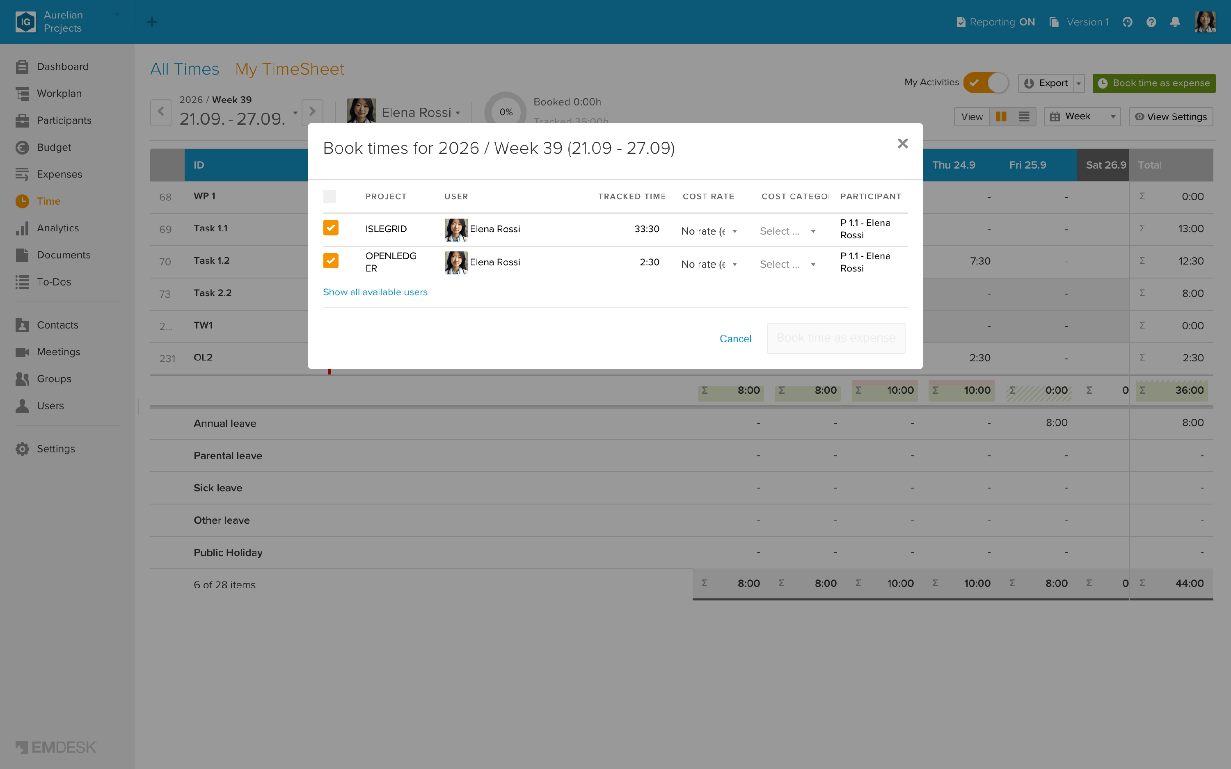Viewport: 1231px width, 769px height.
Task: Click the 0% booked progress ring
Action: pyautogui.click(x=506, y=112)
